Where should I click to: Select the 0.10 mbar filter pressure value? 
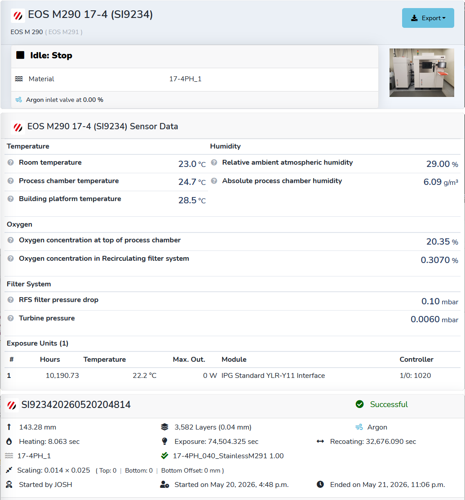[440, 301]
